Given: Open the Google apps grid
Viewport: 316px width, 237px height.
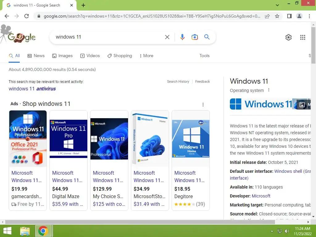Looking at the screenshot, I should 302,37.
